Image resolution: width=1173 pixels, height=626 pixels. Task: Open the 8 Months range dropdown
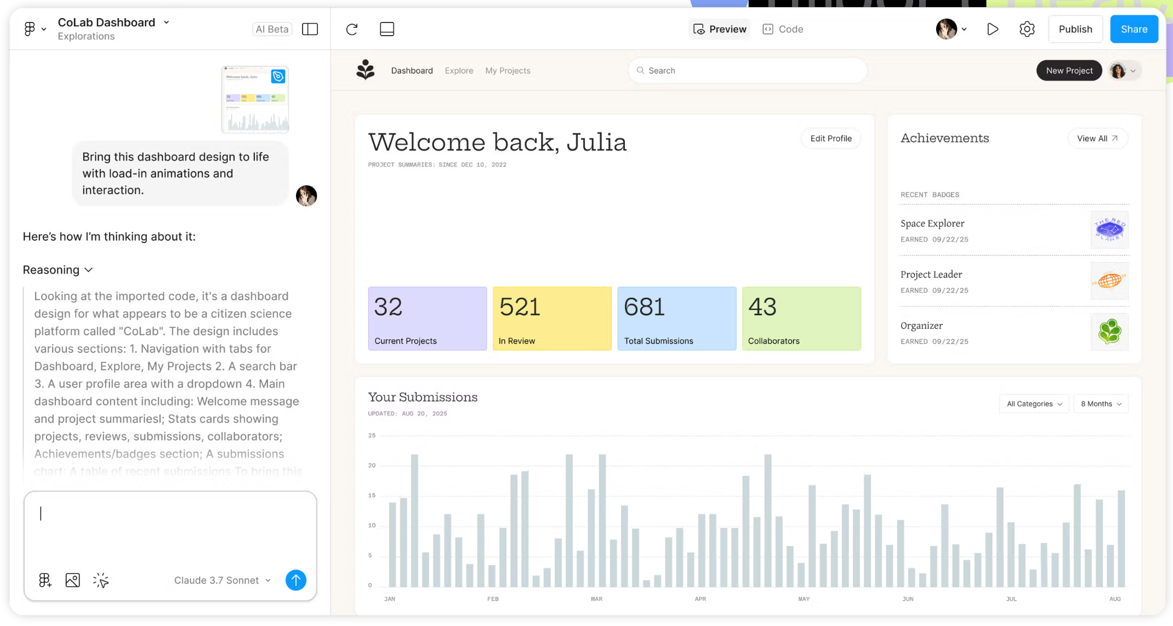coord(1101,404)
